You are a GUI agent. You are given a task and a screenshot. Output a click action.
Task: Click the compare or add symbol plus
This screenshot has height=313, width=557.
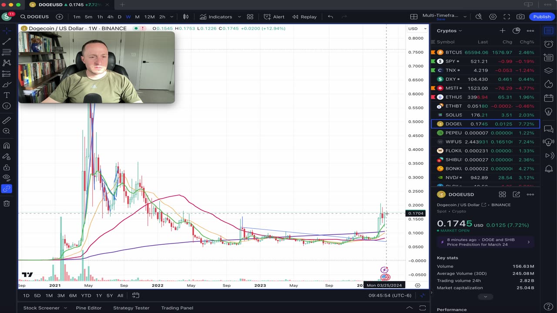59,17
